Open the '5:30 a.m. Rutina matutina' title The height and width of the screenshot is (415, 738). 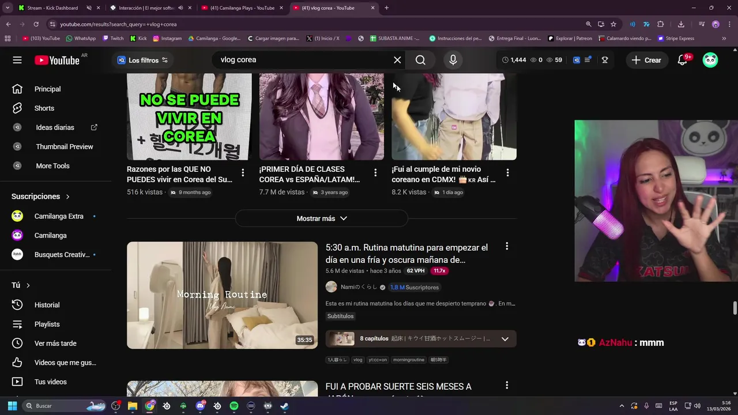pyautogui.click(x=406, y=254)
